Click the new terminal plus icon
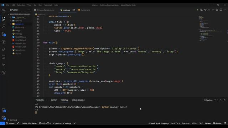The width and height of the screenshot is (228, 128). [x=215, y=100]
